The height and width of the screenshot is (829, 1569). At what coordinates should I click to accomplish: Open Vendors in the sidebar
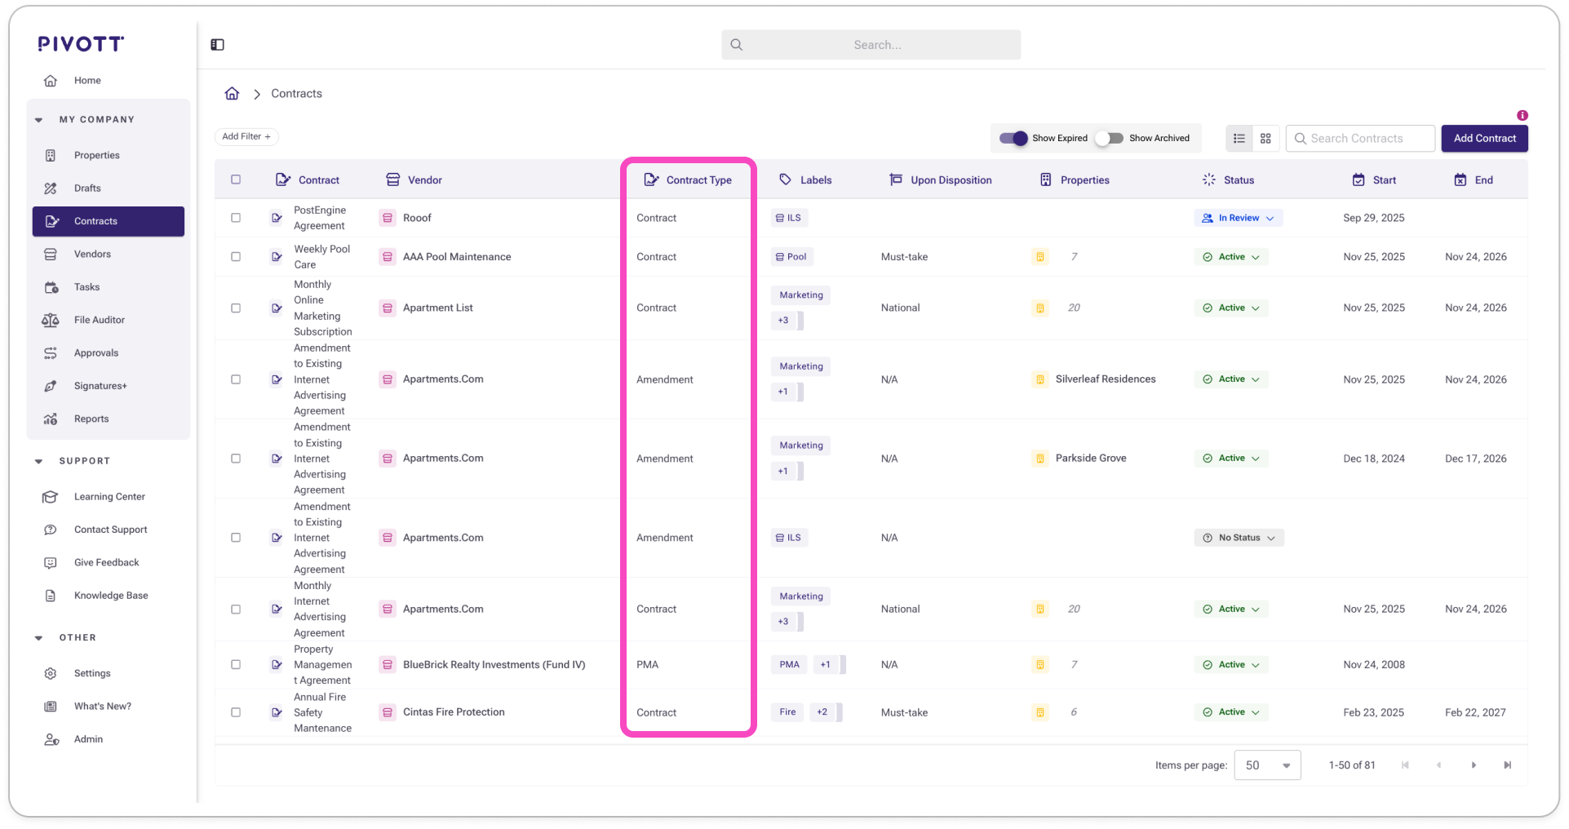(109, 255)
